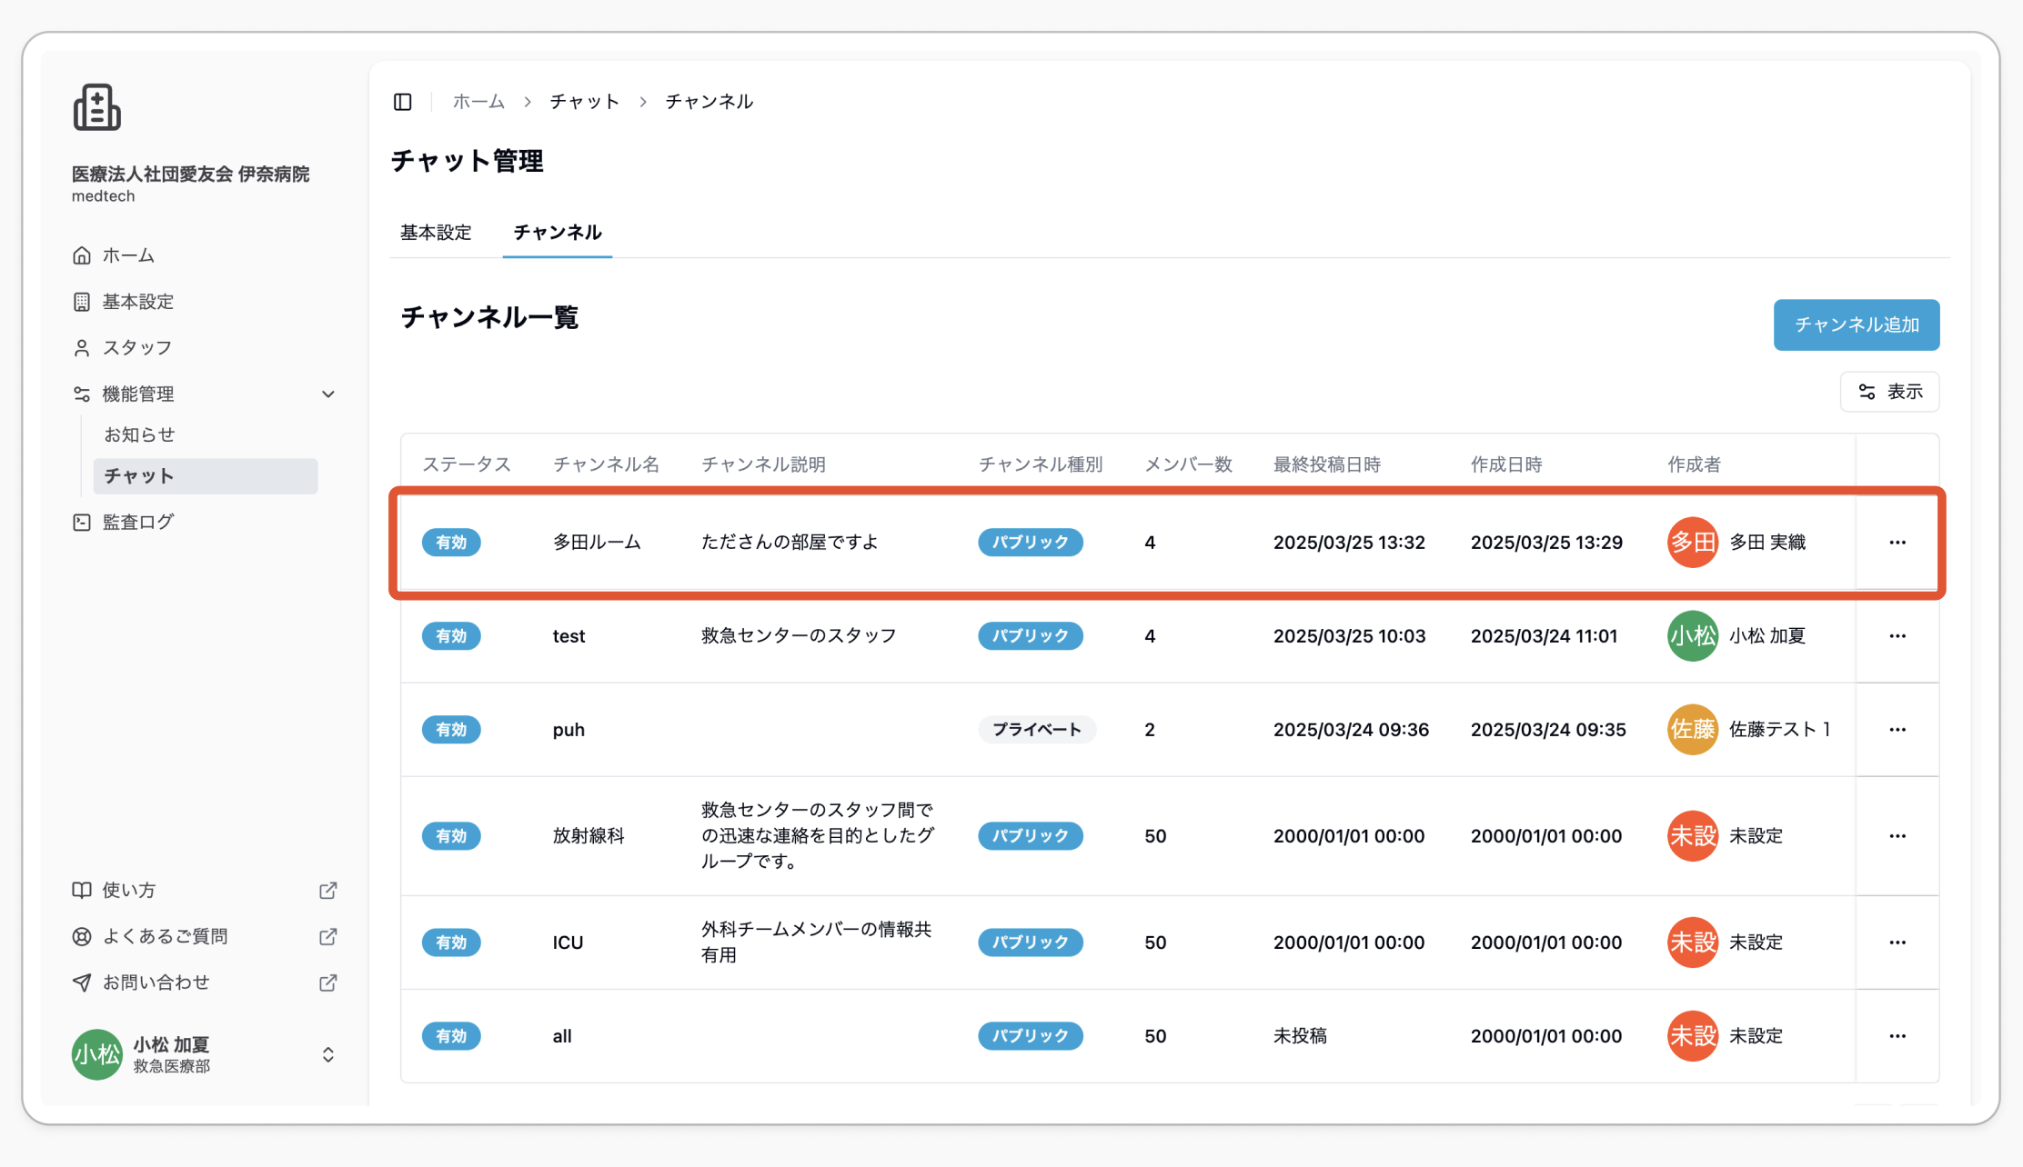Click the hospital logo icon in the sidebar

point(96,107)
